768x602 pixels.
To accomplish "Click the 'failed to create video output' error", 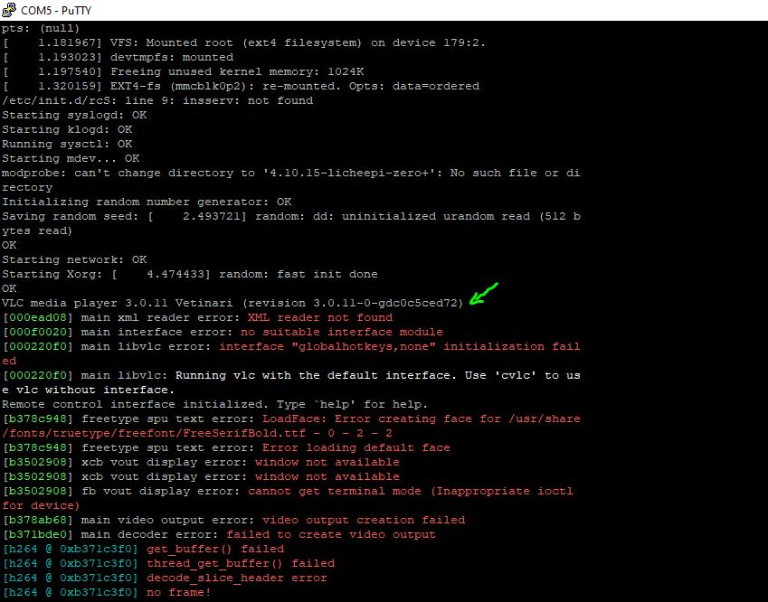I will tap(330, 534).
